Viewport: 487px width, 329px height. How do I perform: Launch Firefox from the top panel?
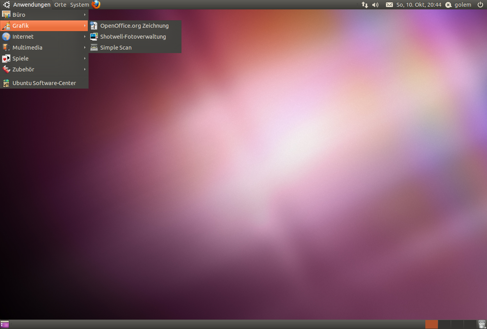pyautogui.click(x=96, y=5)
